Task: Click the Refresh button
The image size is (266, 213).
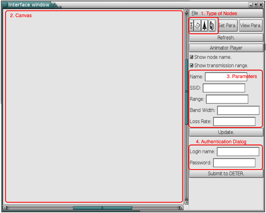Action: [226, 38]
